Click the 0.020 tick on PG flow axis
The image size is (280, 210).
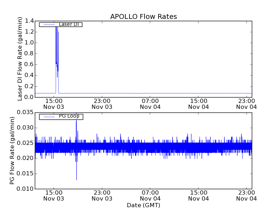coord(25,158)
